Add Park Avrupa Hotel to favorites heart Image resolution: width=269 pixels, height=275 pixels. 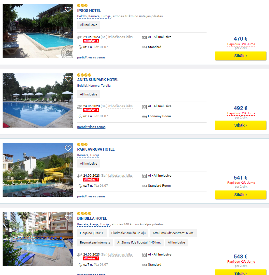click(68, 148)
